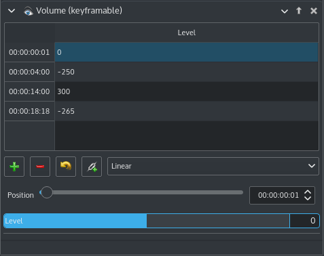Delete the Volume effect with X

314,11
